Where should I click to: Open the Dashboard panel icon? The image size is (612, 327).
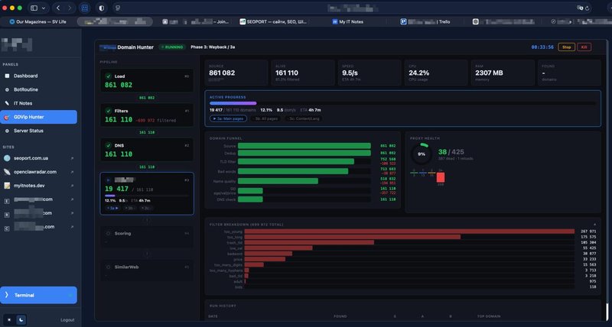(x=7, y=76)
